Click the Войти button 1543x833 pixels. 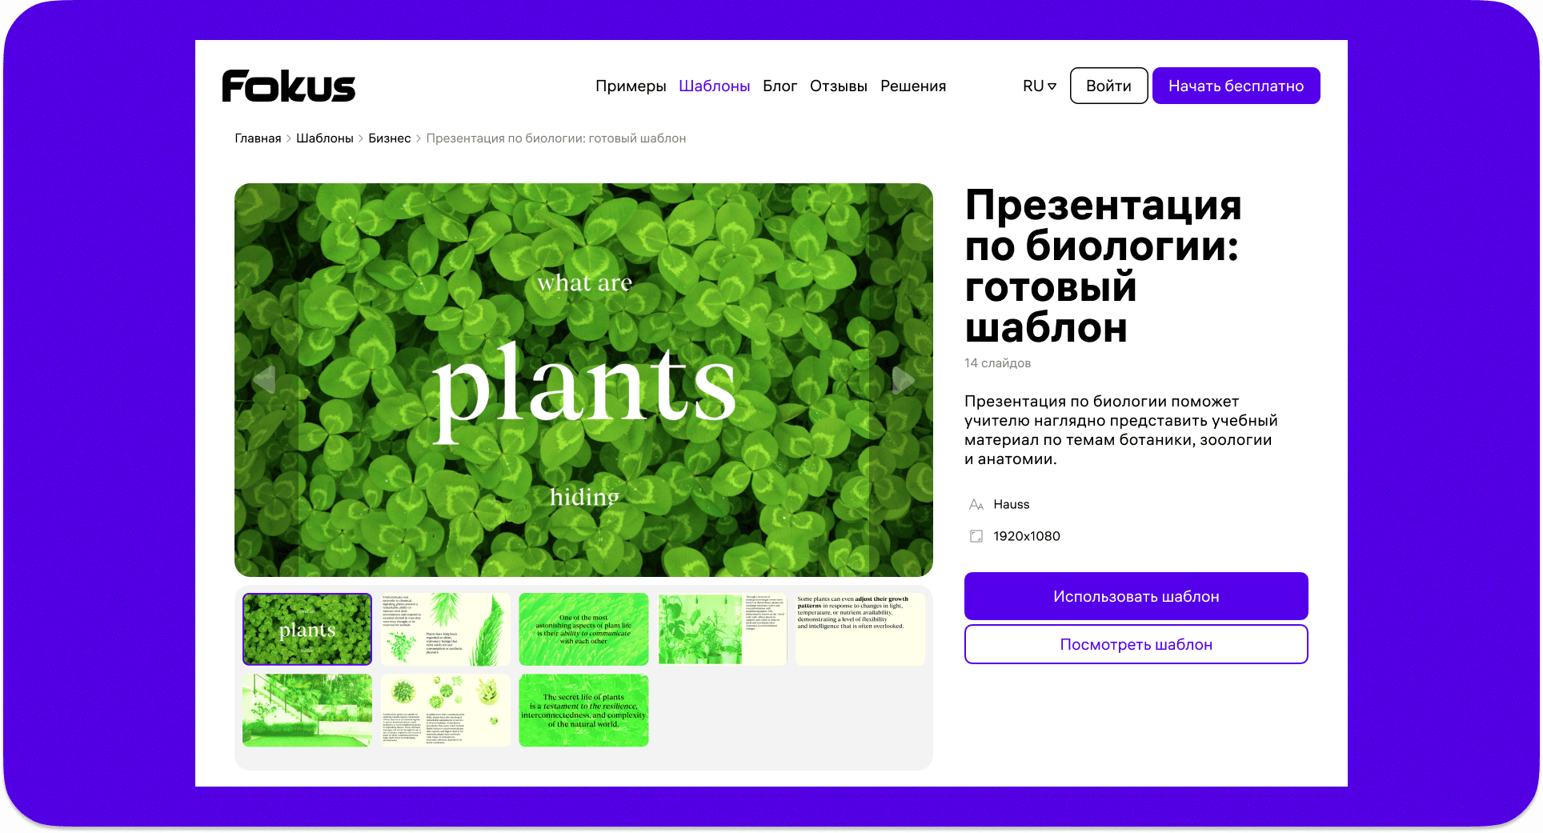(x=1108, y=86)
